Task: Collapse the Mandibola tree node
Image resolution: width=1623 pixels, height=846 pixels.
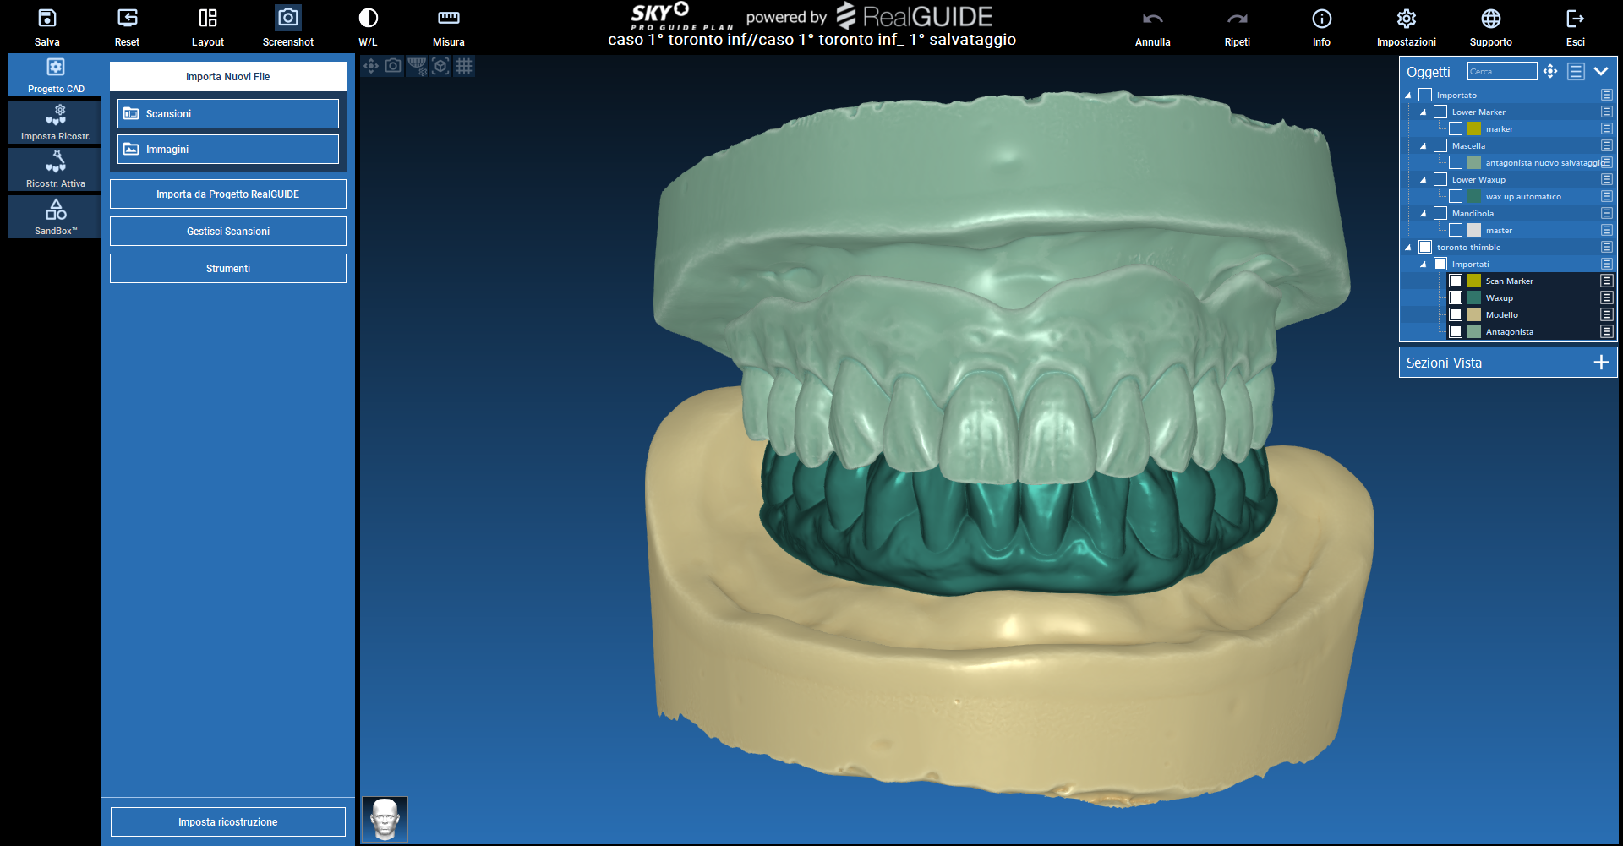Action: 1424,214
